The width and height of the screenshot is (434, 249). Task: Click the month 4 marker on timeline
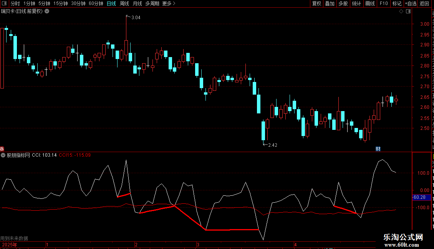[295, 245]
